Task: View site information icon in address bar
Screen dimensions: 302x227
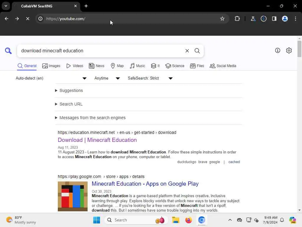Action: [40, 19]
